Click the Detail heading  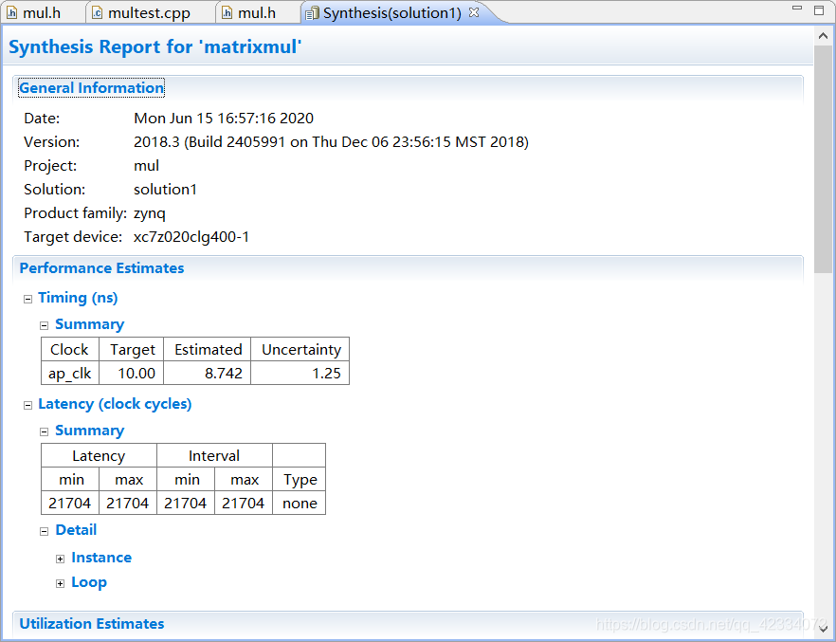76,530
